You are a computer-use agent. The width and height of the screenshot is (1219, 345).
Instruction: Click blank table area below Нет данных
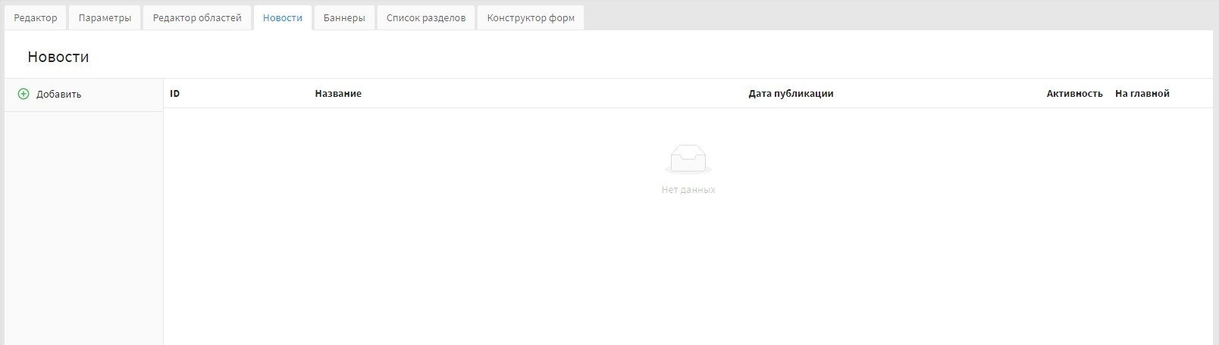pos(688,272)
